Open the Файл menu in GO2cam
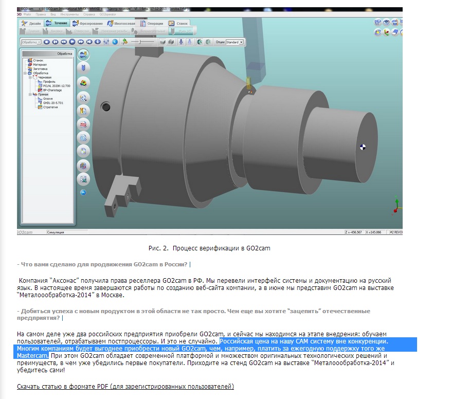Image resolution: width=451 pixels, height=399 pixels. point(27,14)
